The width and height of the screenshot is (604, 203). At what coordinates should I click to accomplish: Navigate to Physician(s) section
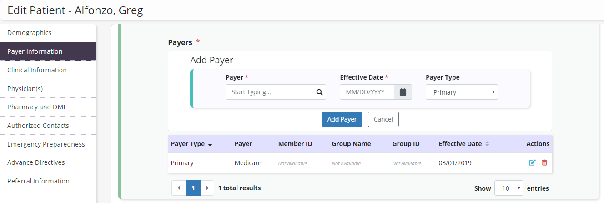(x=25, y=89)
